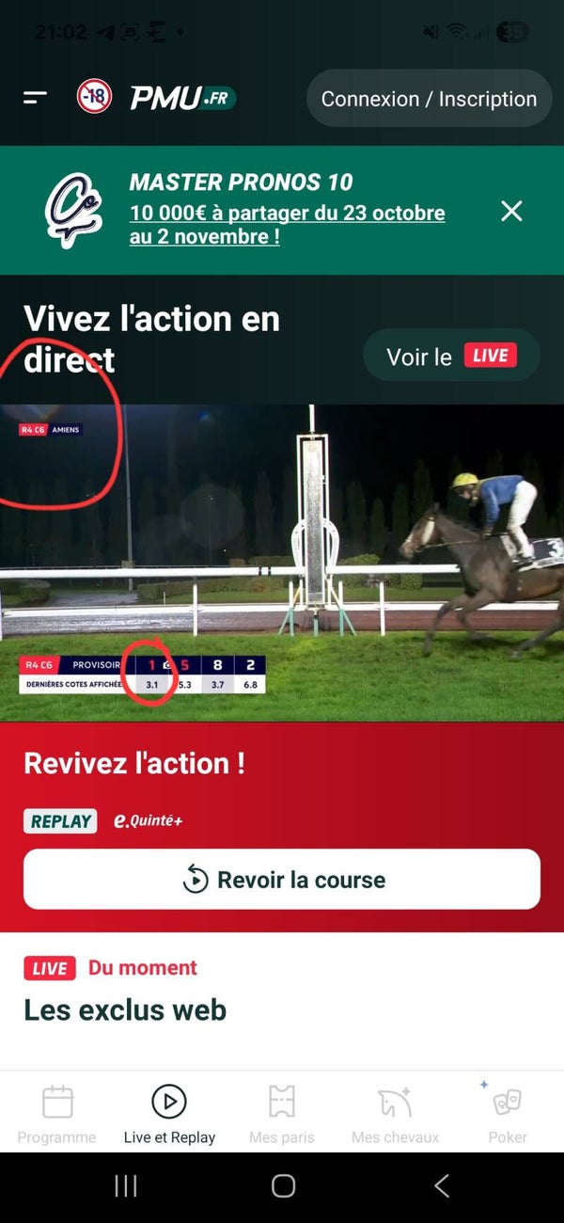Open the Poker tab

(508, 1113)
